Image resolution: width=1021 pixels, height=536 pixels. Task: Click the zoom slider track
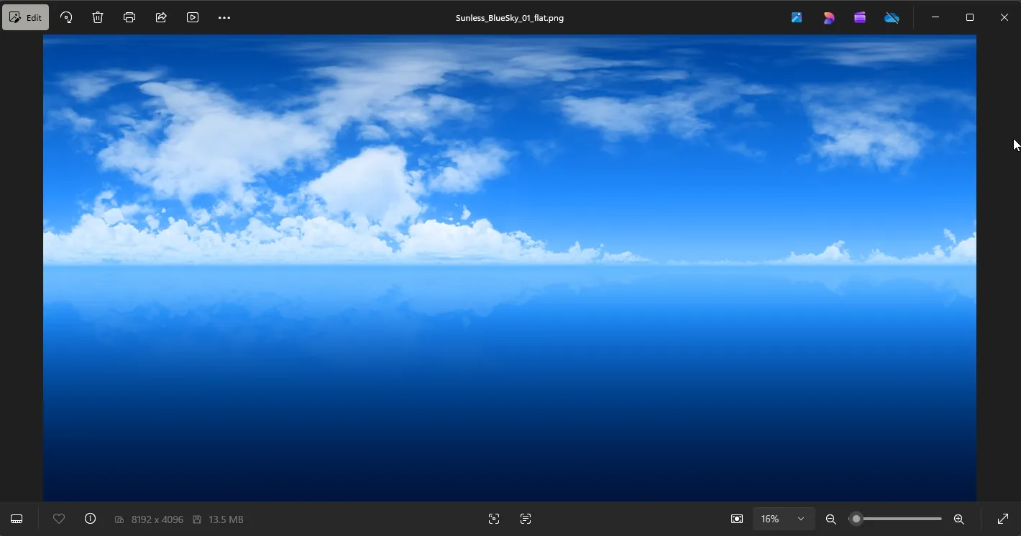pos(896,519)
